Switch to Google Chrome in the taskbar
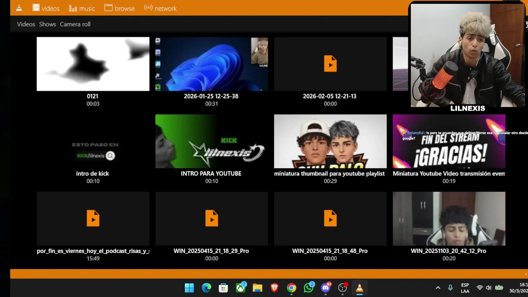This screenshot has height=297, width=528. tap(292, 288)
